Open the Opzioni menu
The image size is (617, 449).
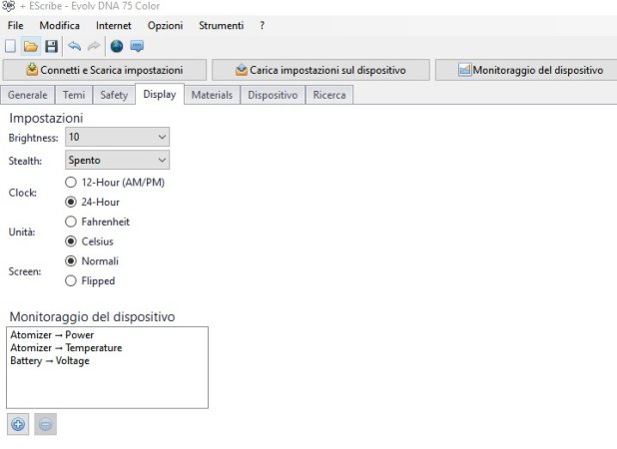pos(166,26)
